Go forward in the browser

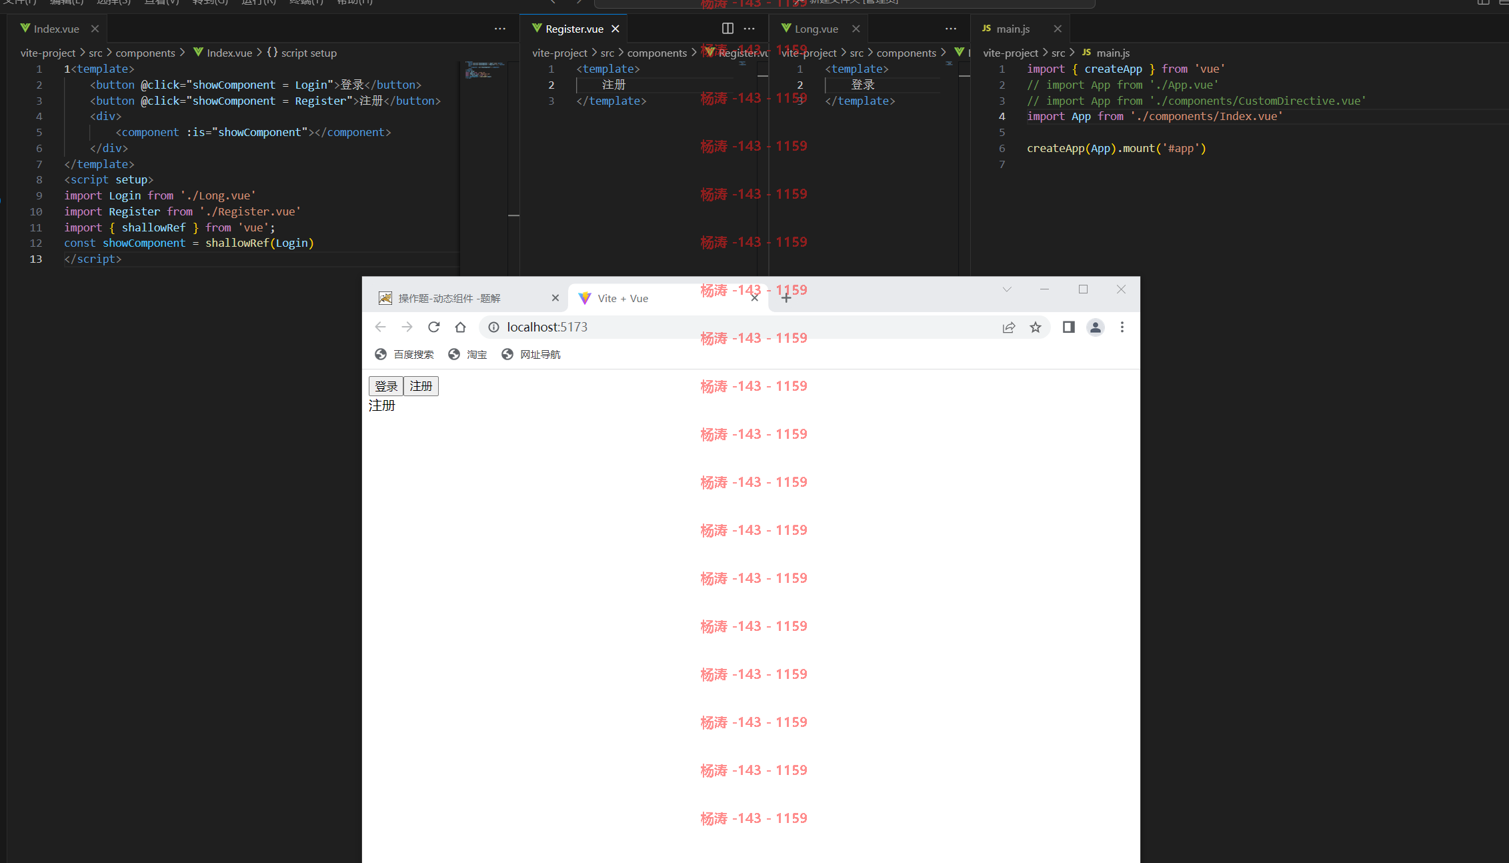coord(407,327)
